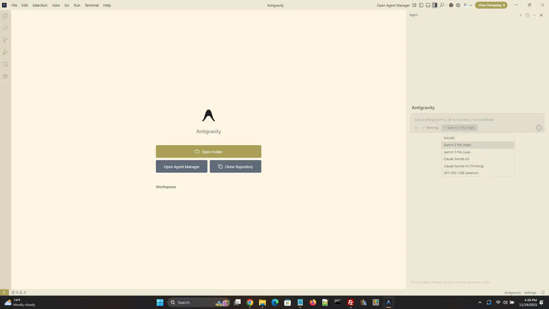549x309 pixels.
Task: Toggle the Agent side panel layout button
Action: click(x=435, y=5)
